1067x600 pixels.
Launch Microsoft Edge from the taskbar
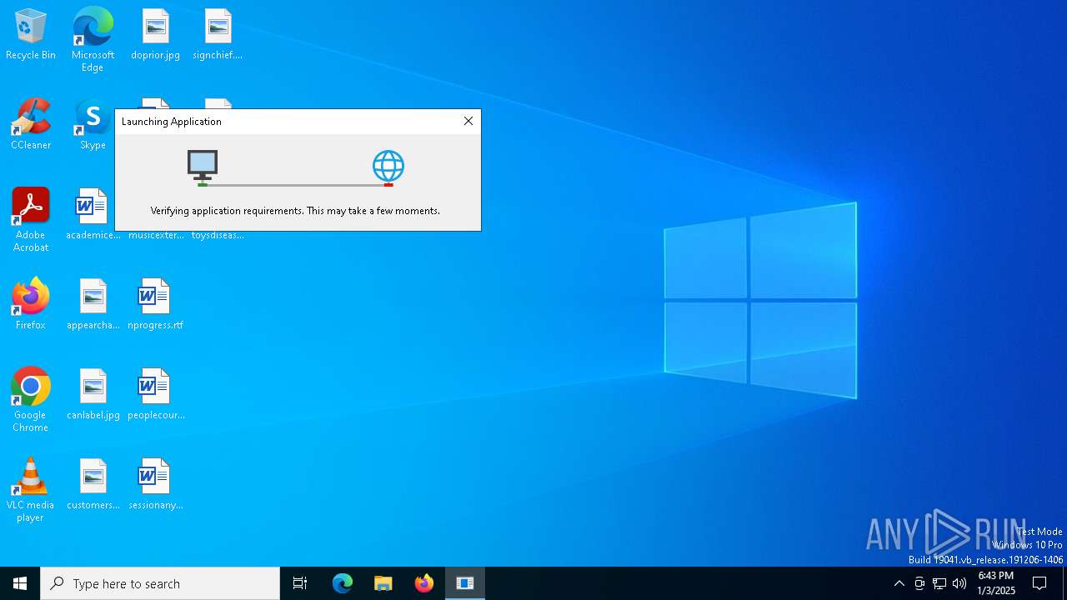pyautogui.click(x=343, y=583)
